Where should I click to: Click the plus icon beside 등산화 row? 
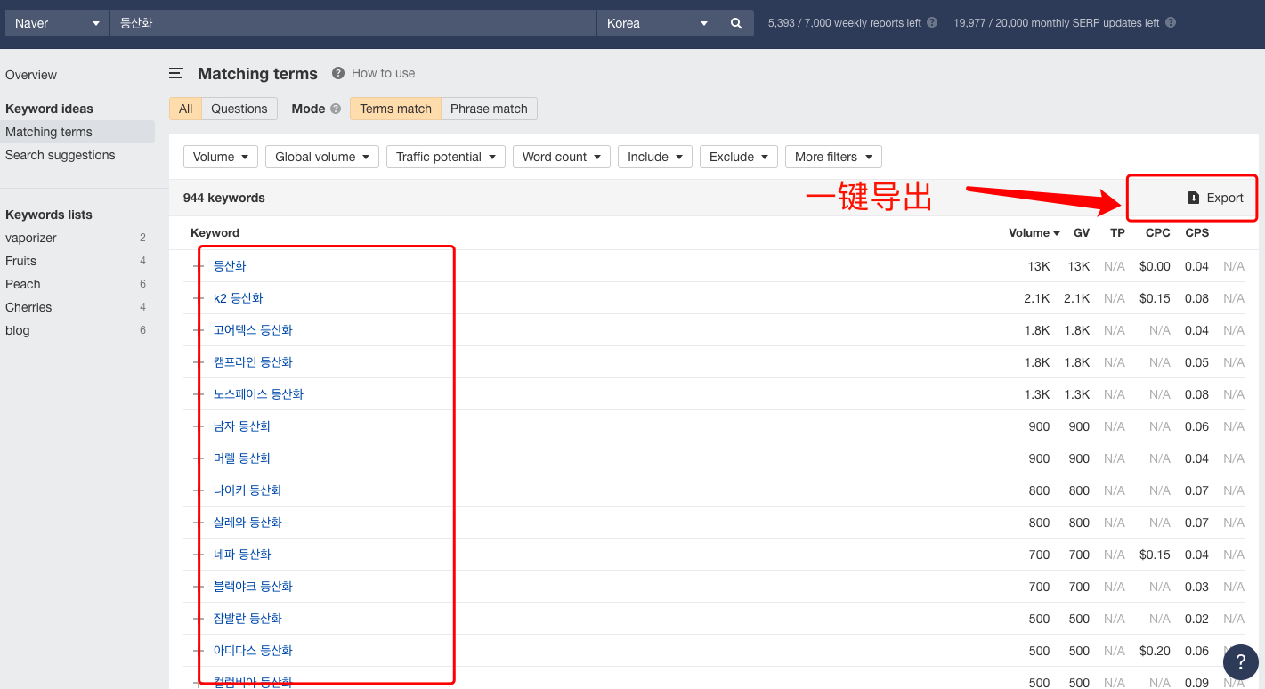click(199, 266)
